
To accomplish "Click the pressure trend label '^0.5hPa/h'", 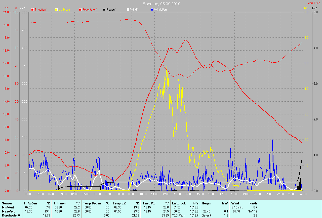I will click(x=179, y=215).
